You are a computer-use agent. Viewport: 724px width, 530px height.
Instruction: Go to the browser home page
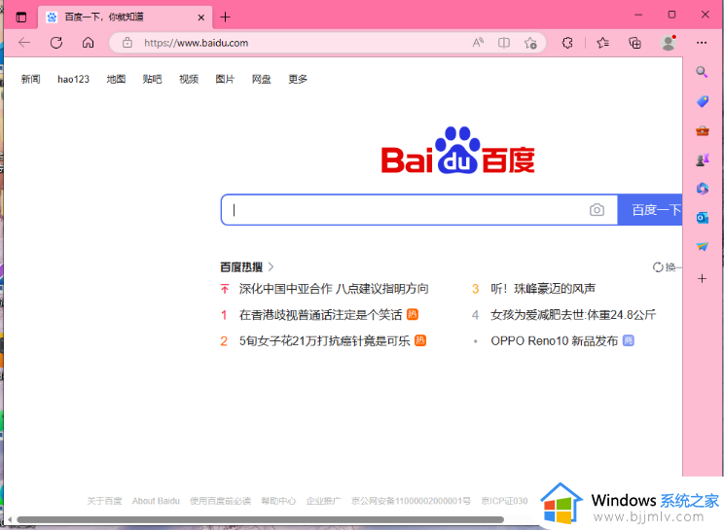coord(88,43)
